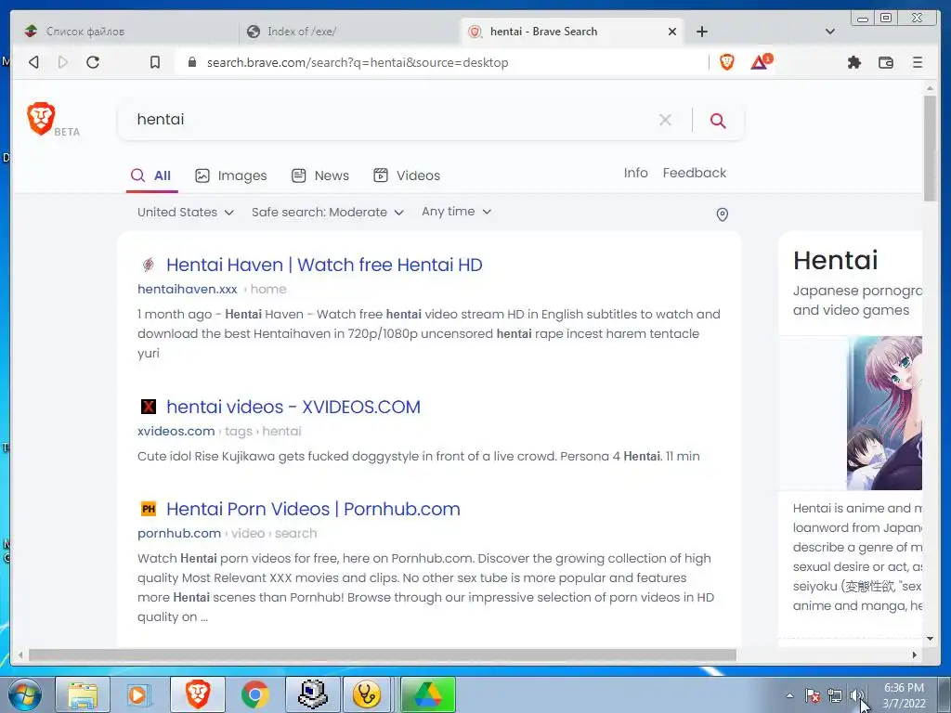The image size is (951, 713).
Task: Switch to News results tab
Action: (320, 175)
